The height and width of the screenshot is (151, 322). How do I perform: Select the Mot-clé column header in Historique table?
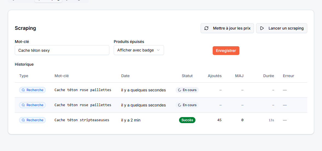62,76
